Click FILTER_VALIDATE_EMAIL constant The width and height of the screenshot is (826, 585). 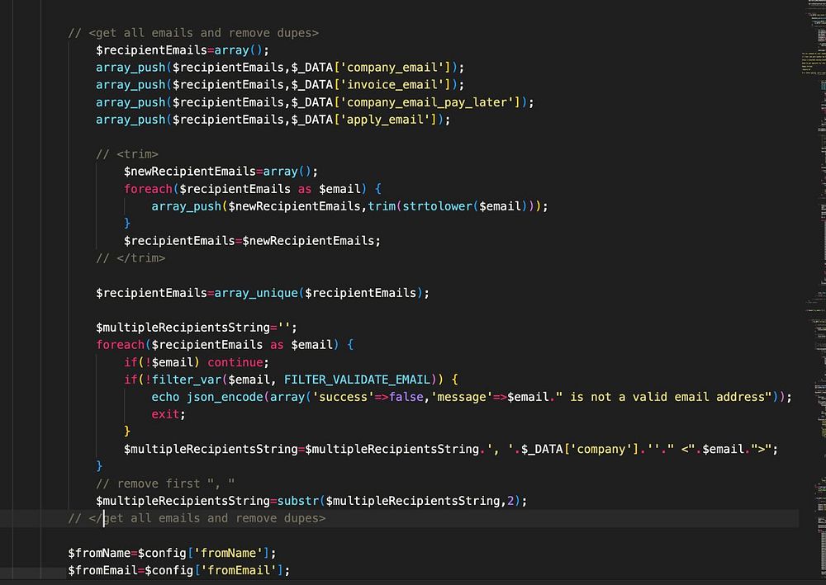click(357, 380)
